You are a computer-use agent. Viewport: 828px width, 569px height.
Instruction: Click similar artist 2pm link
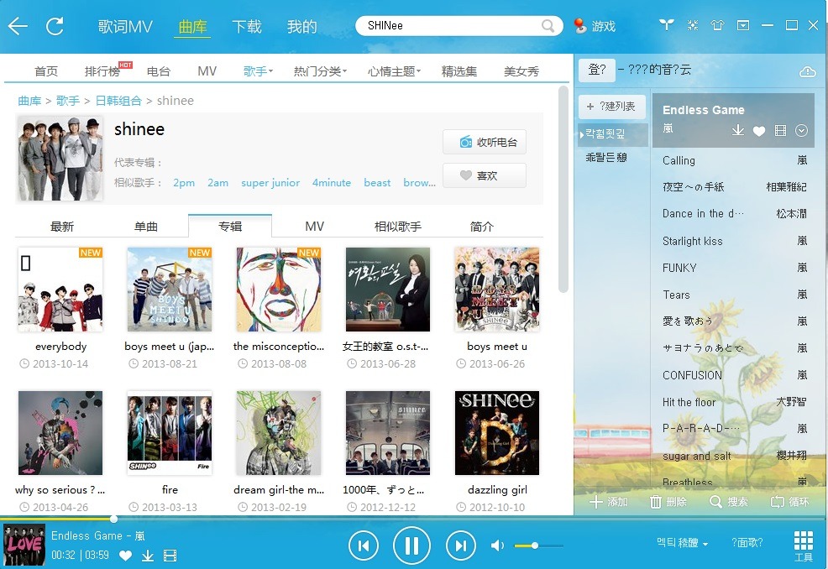[184, 183]
